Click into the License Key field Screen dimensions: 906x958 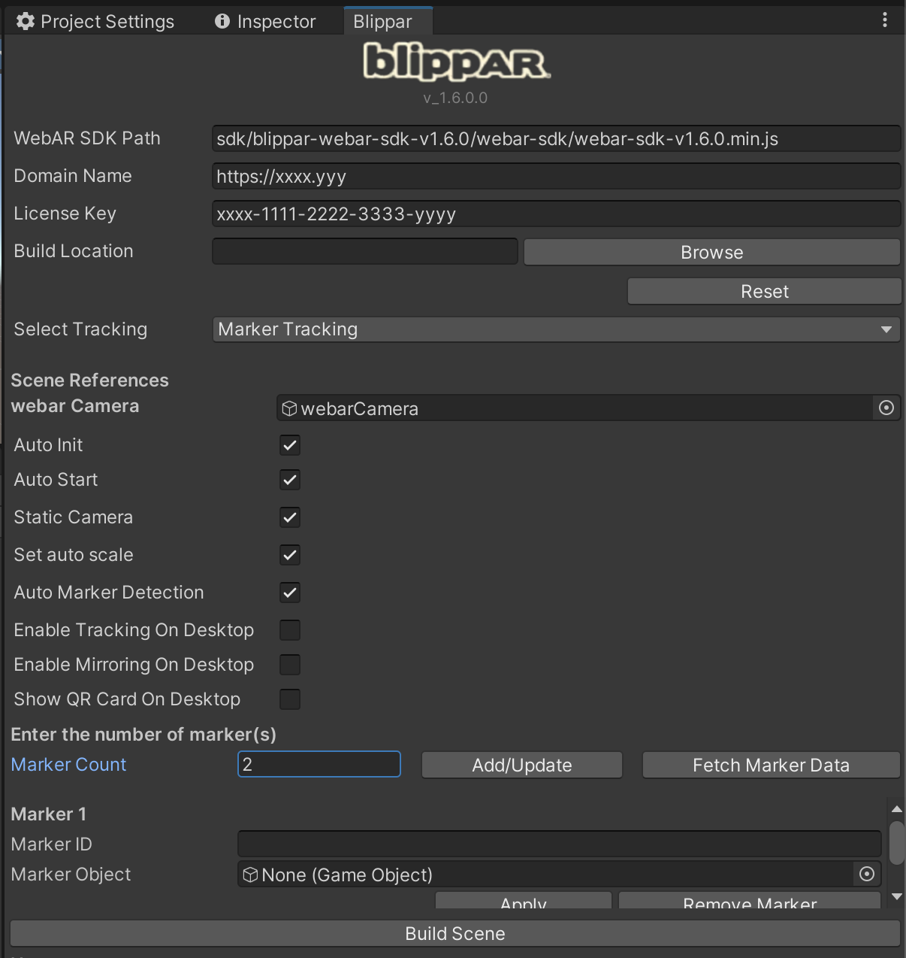pos(556,214)
